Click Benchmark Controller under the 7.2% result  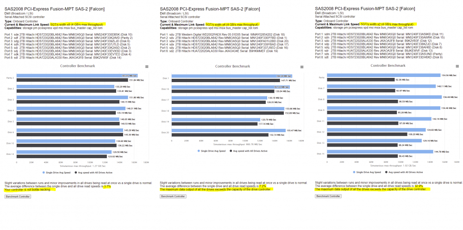pos(173,196)
